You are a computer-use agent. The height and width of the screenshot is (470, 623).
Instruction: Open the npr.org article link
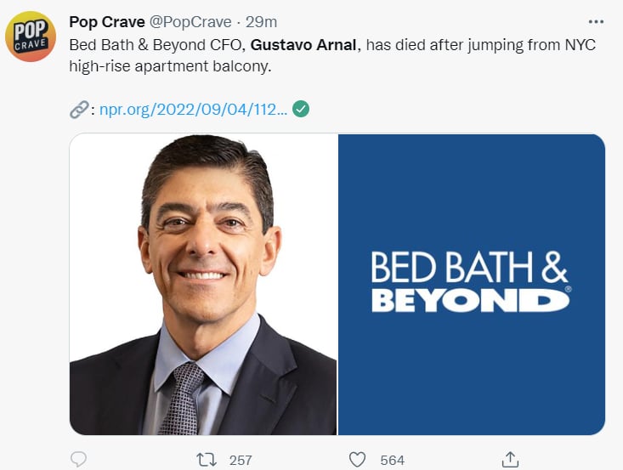[x=193, y=109]
